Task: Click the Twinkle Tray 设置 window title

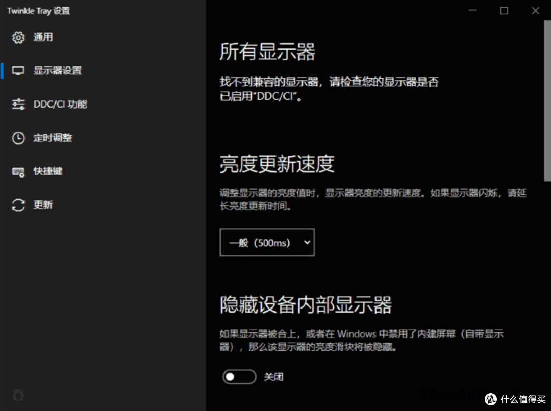Action: [39, 11]
